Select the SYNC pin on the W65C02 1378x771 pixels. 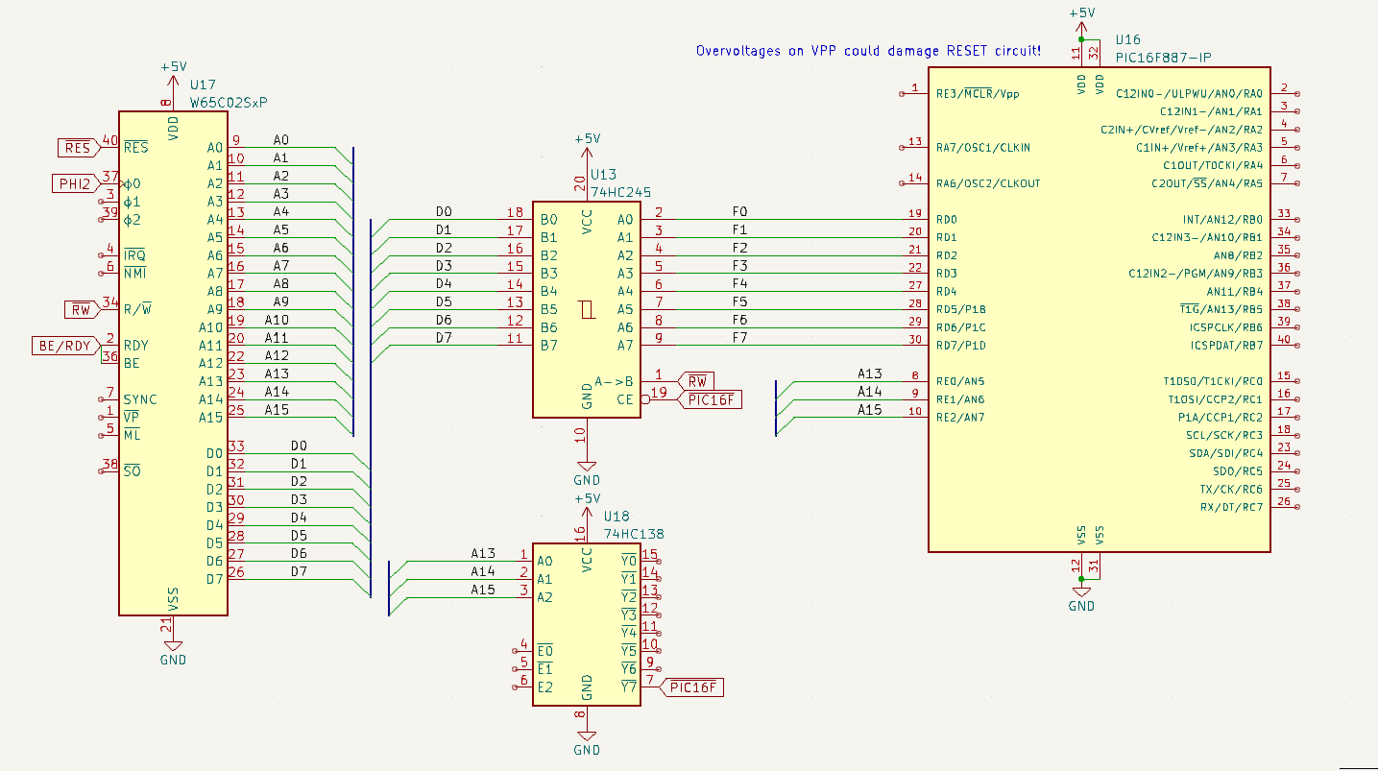coord(140,399)
